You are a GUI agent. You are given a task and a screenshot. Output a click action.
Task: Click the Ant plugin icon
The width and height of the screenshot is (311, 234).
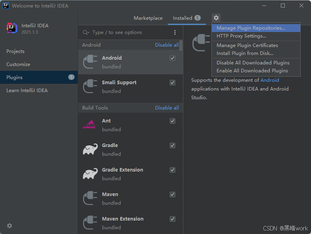90,124
